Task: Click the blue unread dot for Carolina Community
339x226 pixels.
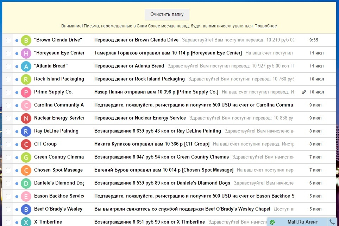Action: [17, 105]
